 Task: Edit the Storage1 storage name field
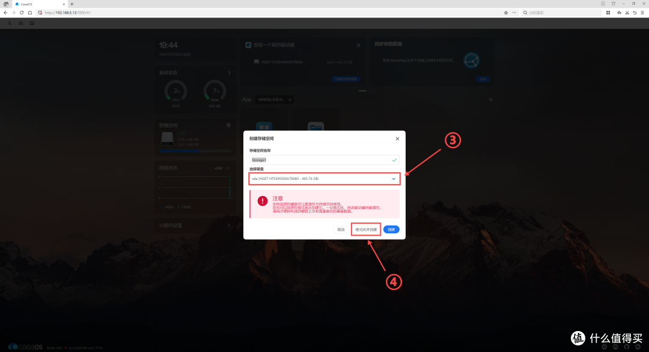pyautogui.click(x=324, y=160)
